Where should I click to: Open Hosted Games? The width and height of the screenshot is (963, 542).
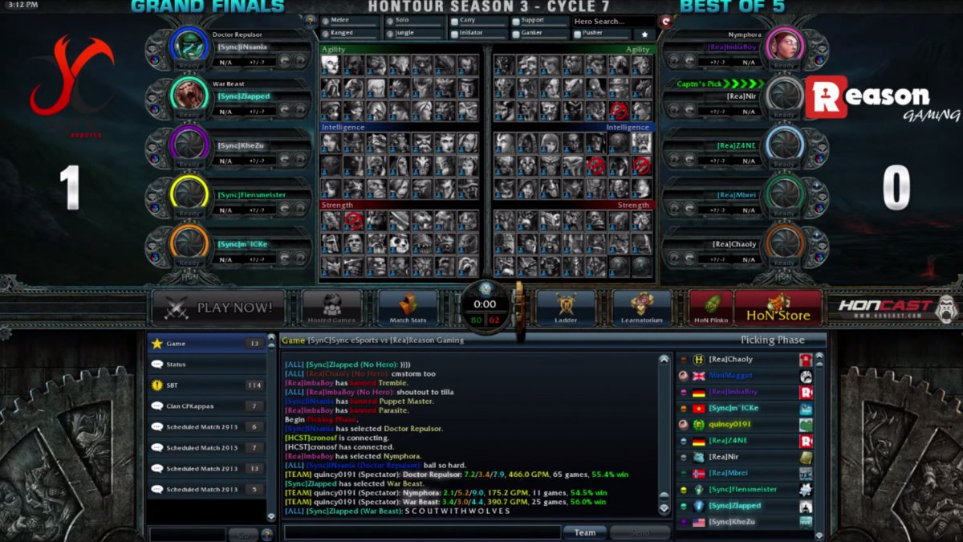coord(331,308)
